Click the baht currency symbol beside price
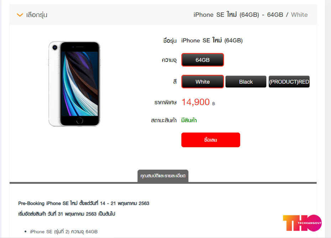 pos(214,104)
